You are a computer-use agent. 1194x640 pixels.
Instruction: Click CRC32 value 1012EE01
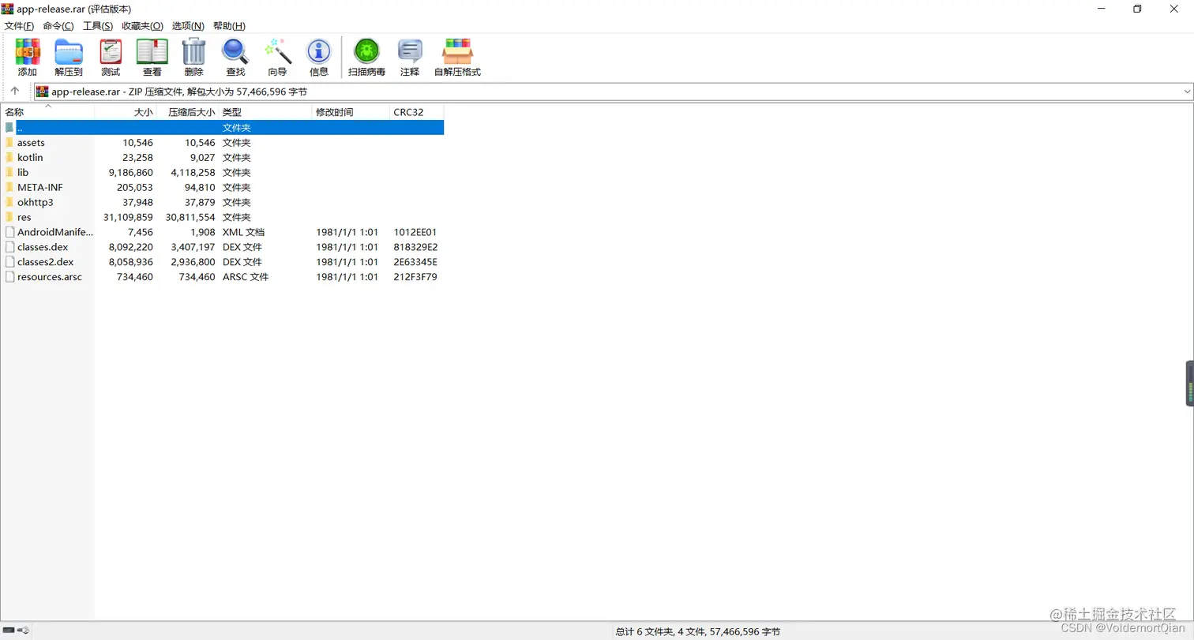point(415,232)
